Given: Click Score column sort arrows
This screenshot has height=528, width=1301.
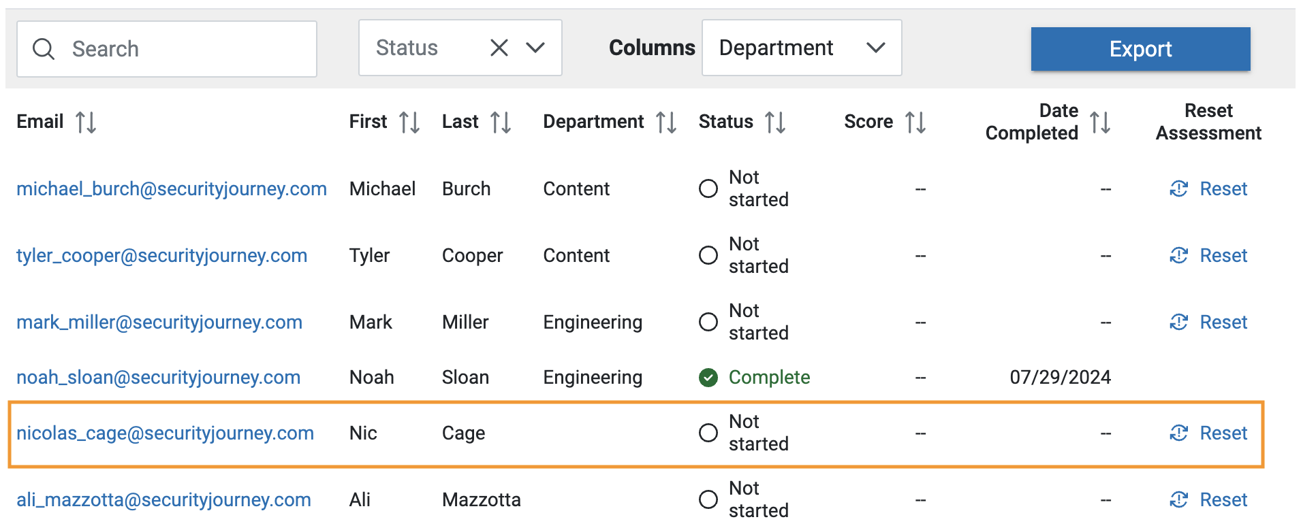Looking at the screenshot, I should pyautogui.click(x=915, y=122).
